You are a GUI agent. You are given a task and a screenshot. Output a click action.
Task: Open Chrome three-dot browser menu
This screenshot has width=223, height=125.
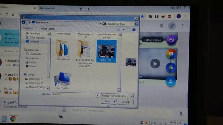coord(185,16)
